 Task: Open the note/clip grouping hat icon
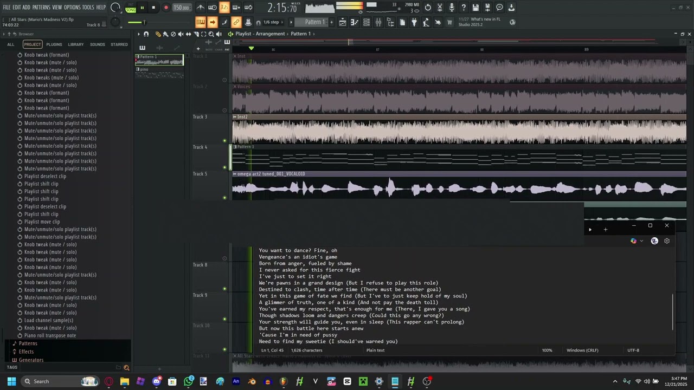(248, 22)
